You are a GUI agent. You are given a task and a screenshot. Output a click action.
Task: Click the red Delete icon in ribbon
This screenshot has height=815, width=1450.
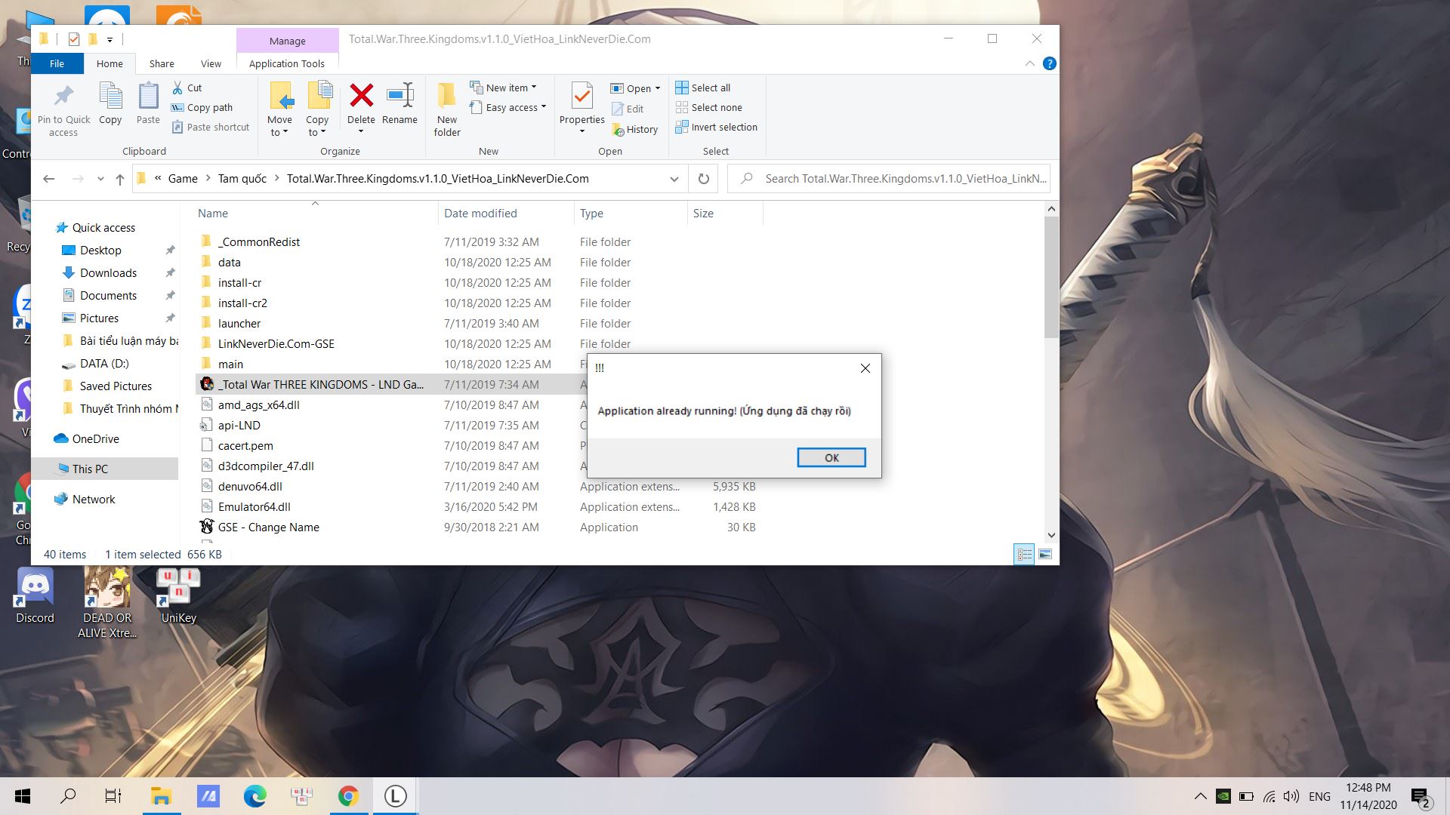click(x=361, y=96)
